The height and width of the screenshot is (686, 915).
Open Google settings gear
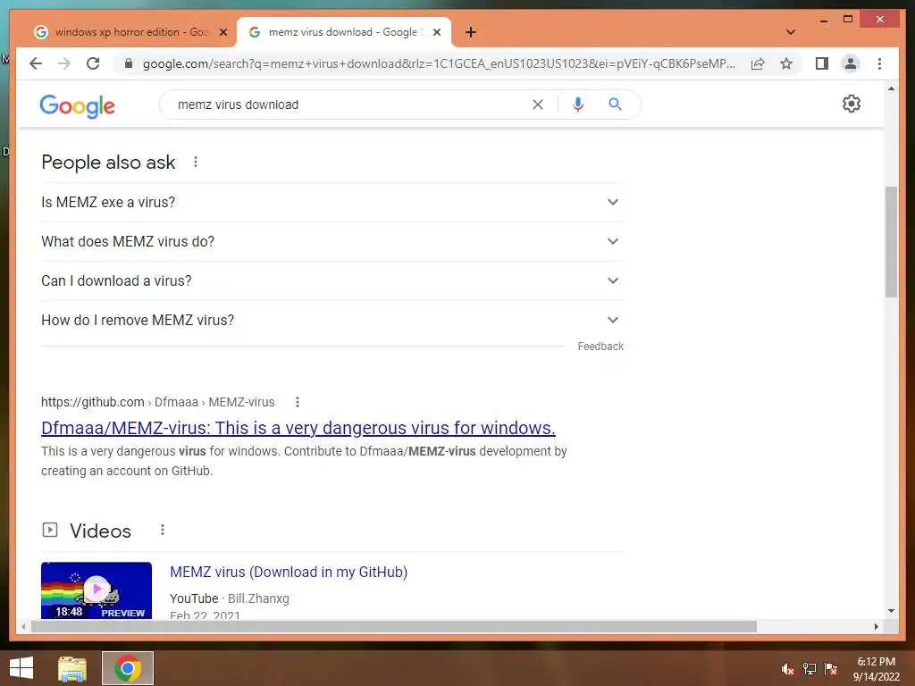pos(852,104)
